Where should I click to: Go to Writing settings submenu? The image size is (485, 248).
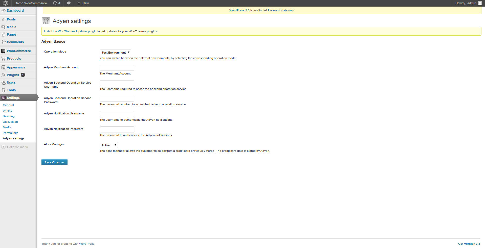[x=8, y=111]
